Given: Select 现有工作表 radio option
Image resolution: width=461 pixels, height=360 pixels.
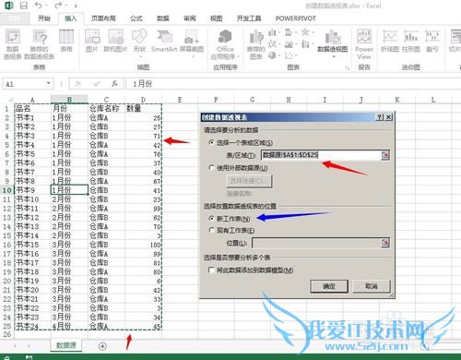Looking at the screenshot, I should [211, 230].
